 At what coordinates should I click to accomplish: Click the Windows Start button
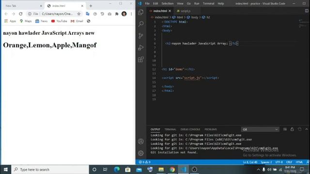click(x=5, y=170)
